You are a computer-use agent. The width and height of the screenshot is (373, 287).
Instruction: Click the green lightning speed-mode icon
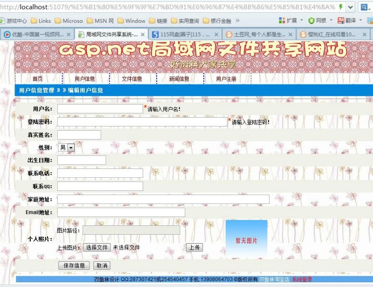(341, 7)
